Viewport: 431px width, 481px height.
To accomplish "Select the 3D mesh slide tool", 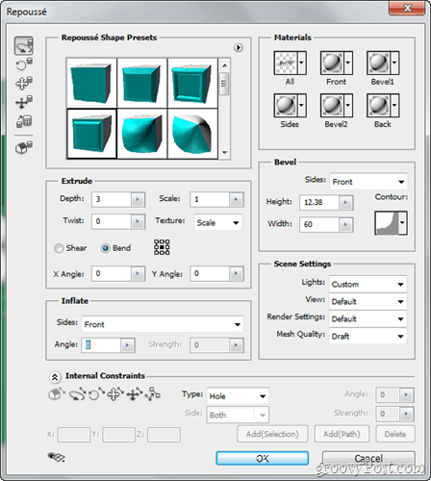I will pyautogui.click(x=24, y=102).
